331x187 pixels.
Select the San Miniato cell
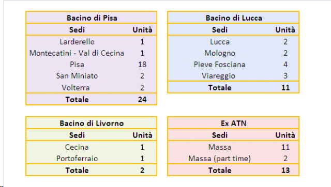coord(77,76)
